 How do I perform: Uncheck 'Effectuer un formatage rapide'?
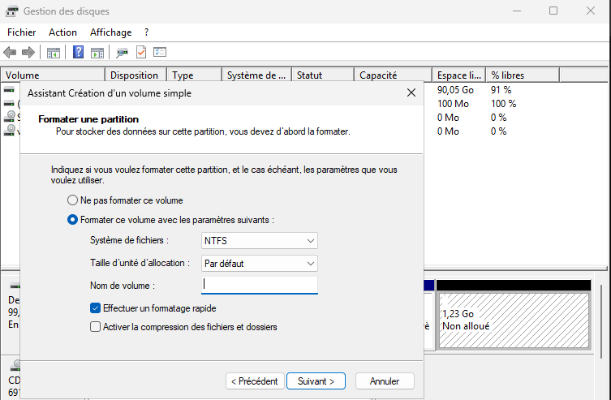97,308
